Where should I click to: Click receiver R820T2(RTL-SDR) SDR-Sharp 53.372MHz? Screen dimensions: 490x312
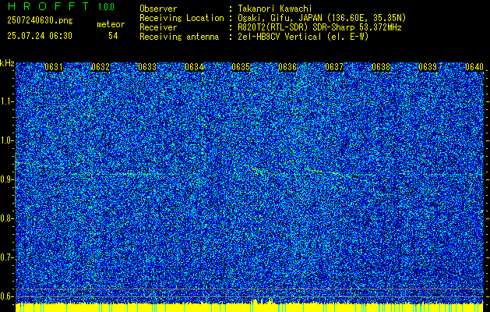coord(319,27)
